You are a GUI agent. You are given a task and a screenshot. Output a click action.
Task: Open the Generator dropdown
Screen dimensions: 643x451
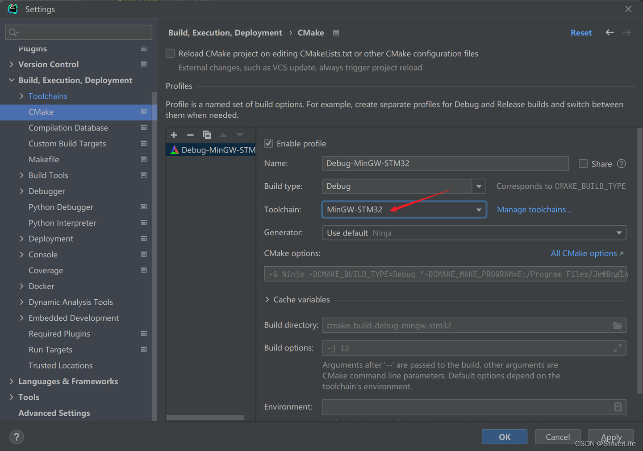(474, 233)
